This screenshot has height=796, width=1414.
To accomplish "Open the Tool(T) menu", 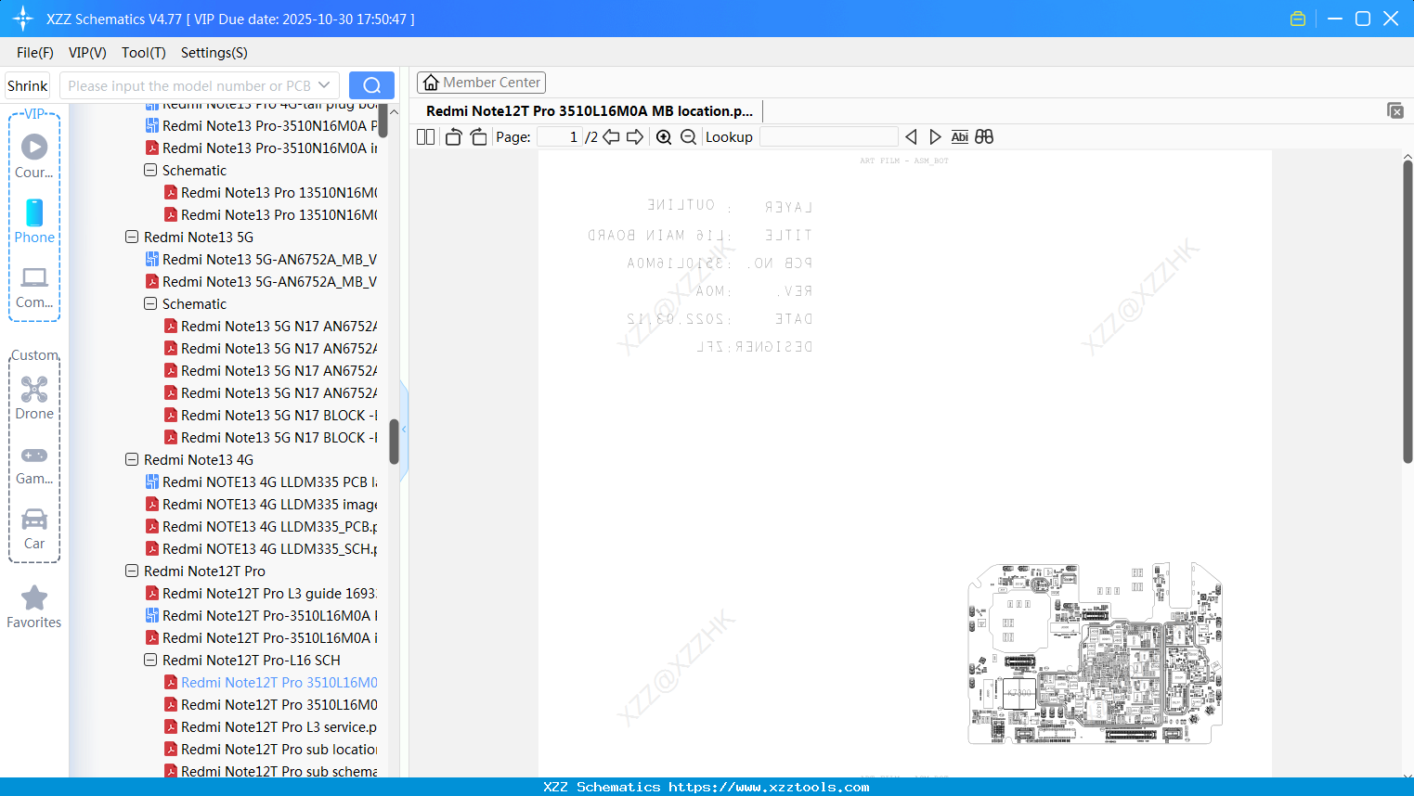I will pos(144,53).
